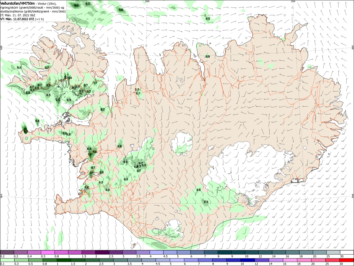Click the bright pink snow swatch between 0.5 and 0.8
Image resolution: width=354 pixels, height=266 pixels.
coord(48,252)
